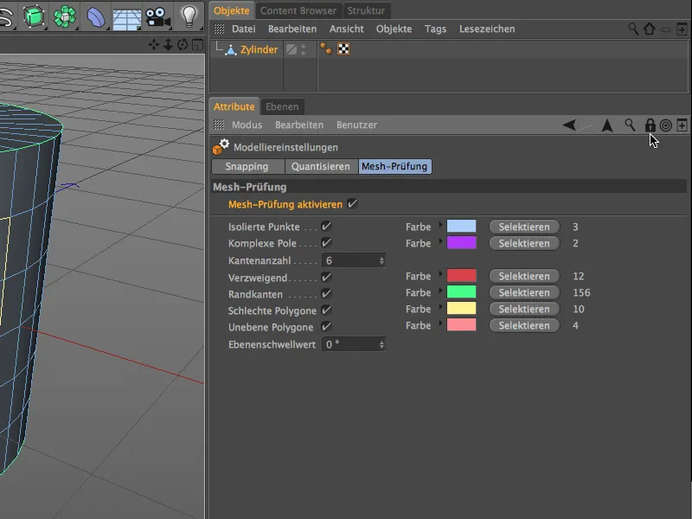692x519 pixels.
Task: Add a cube primitive from toolbar
Action: [34, 16]
